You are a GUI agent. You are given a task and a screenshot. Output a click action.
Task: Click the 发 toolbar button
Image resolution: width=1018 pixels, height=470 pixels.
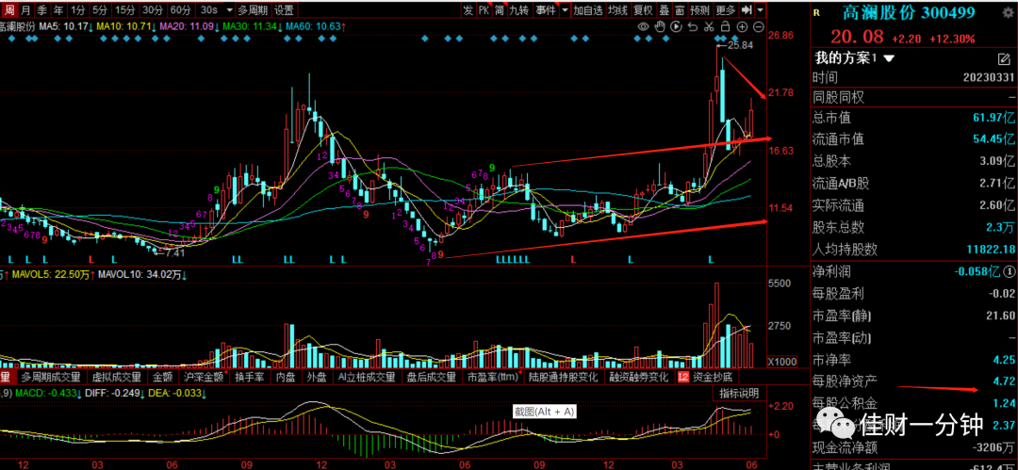468,9
